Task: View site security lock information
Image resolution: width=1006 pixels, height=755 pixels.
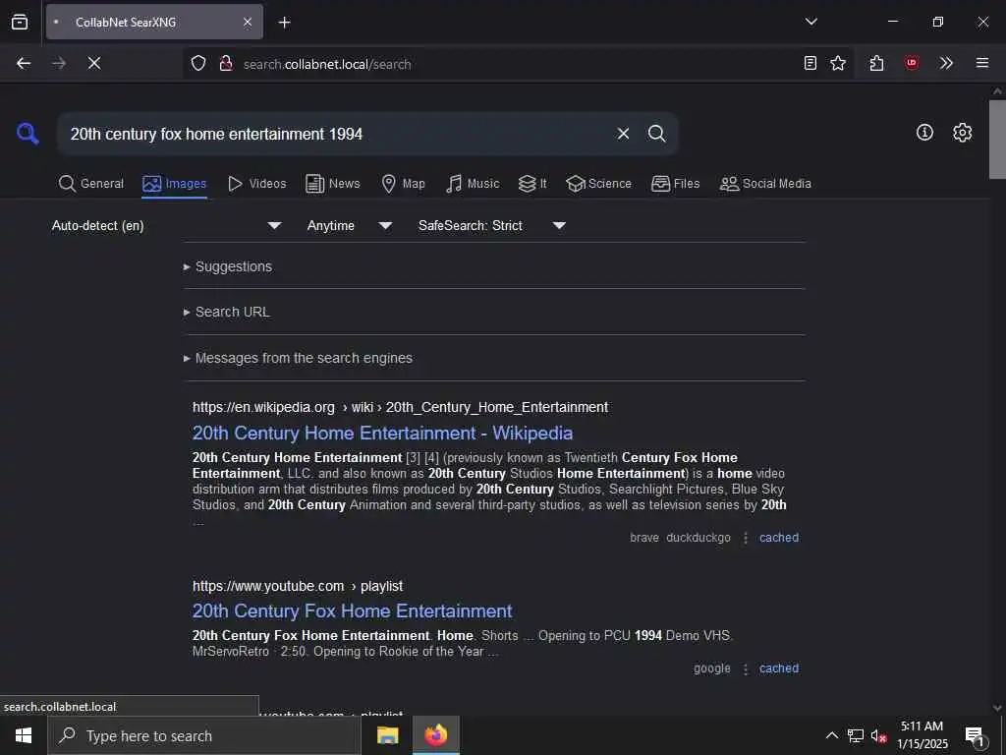Action: coord(226,63)
